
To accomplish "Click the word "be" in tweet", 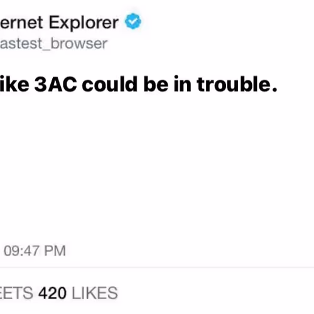I will pos(156,84).
